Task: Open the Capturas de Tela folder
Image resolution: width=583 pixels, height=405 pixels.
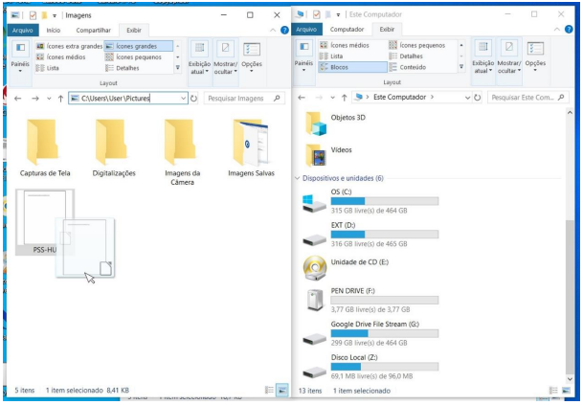Action: pyautogui.click(x=44, y=145)
